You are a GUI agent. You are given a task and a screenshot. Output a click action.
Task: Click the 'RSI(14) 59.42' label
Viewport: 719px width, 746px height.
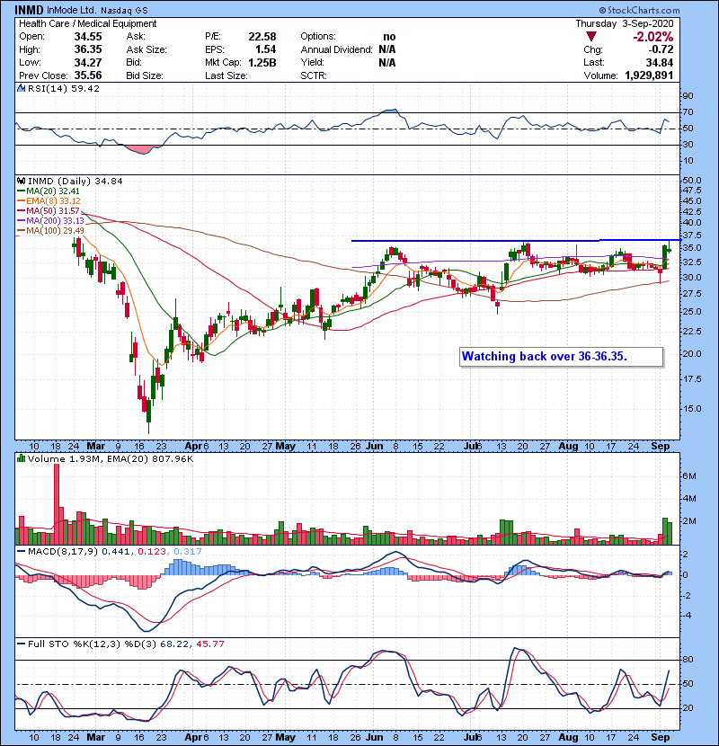click(64, 88)
